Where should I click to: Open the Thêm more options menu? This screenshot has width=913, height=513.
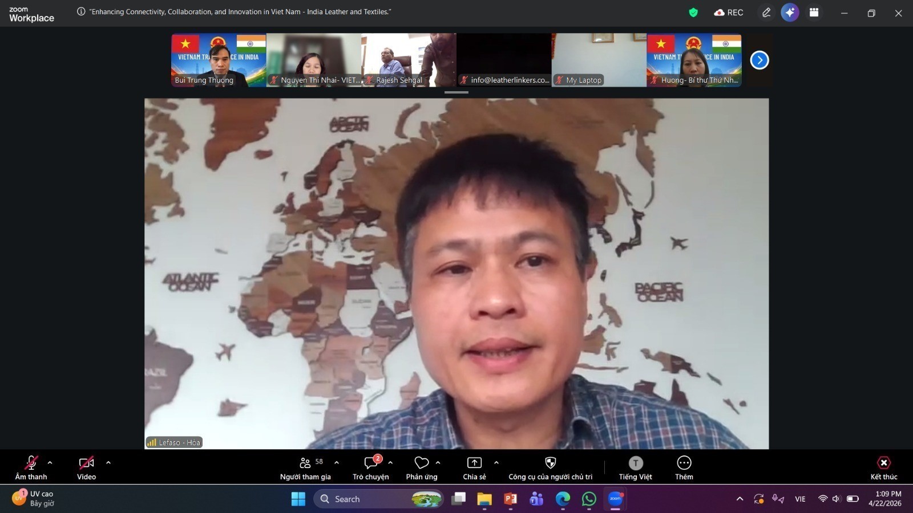(x=684, y=463)
